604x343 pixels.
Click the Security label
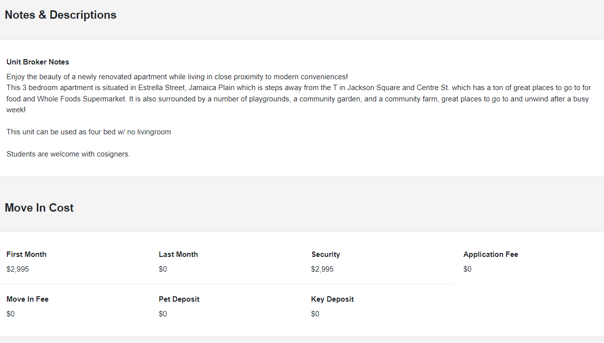pos(325,254)
